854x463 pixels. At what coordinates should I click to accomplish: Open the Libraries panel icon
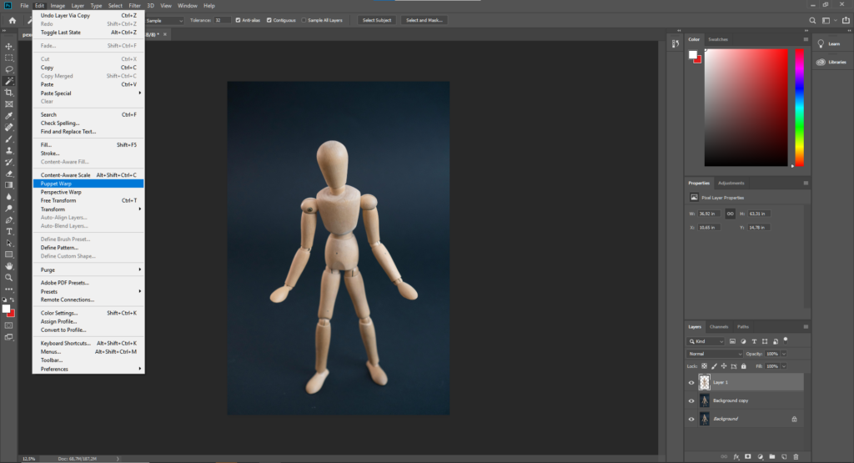point(821,62)
